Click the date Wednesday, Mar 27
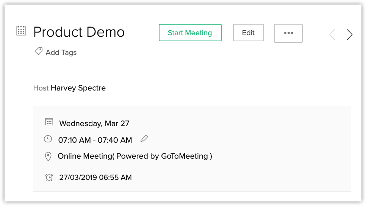Screen dimensions: 366x206 tap(94, 123)
